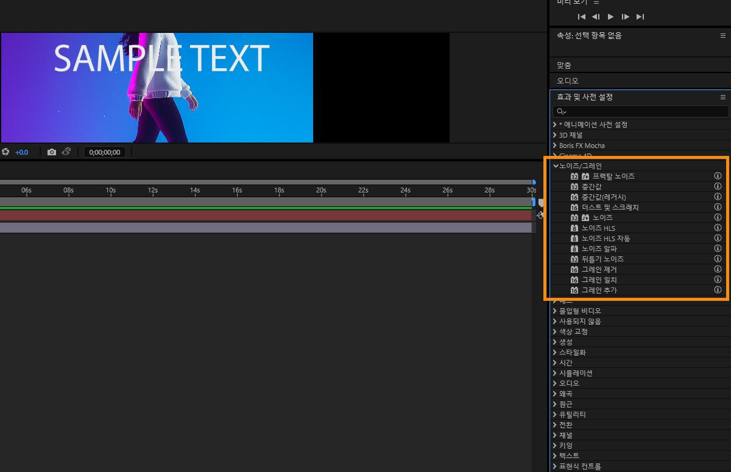
Task: Take a snapshot with the camera icon
Action: tap(52, 152)
